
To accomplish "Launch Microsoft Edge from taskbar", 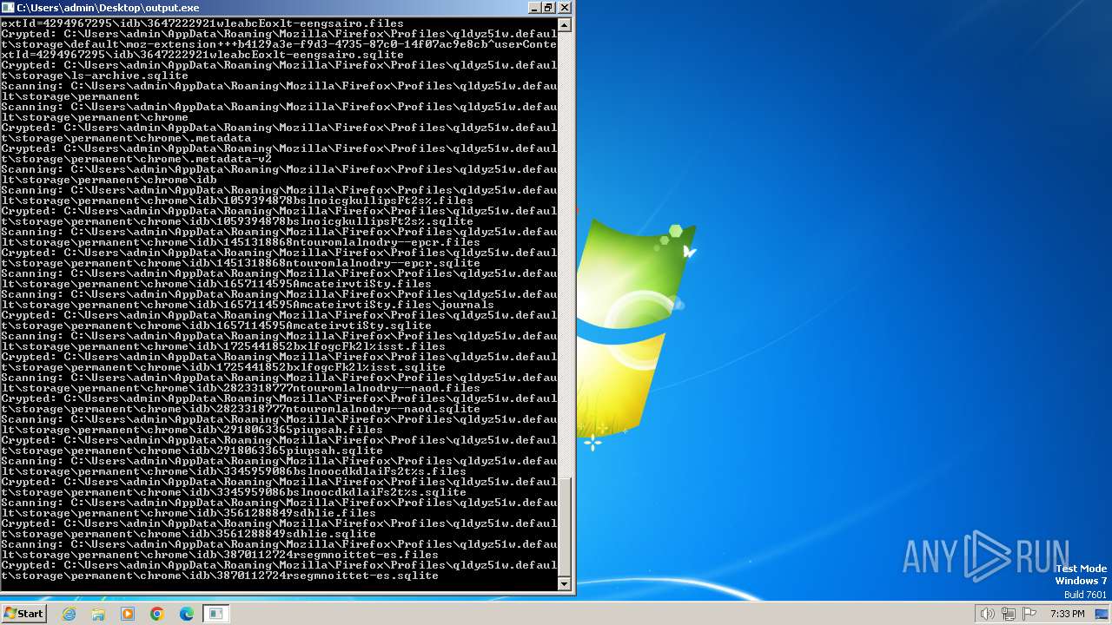I will (x=187, y=614).
